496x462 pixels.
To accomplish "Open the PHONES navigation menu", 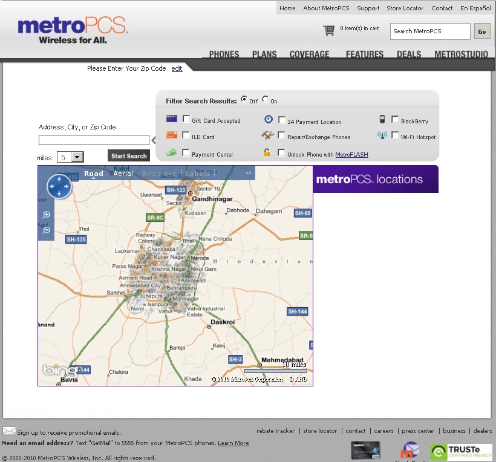I will pyautogui.click(x=224, y=54).
